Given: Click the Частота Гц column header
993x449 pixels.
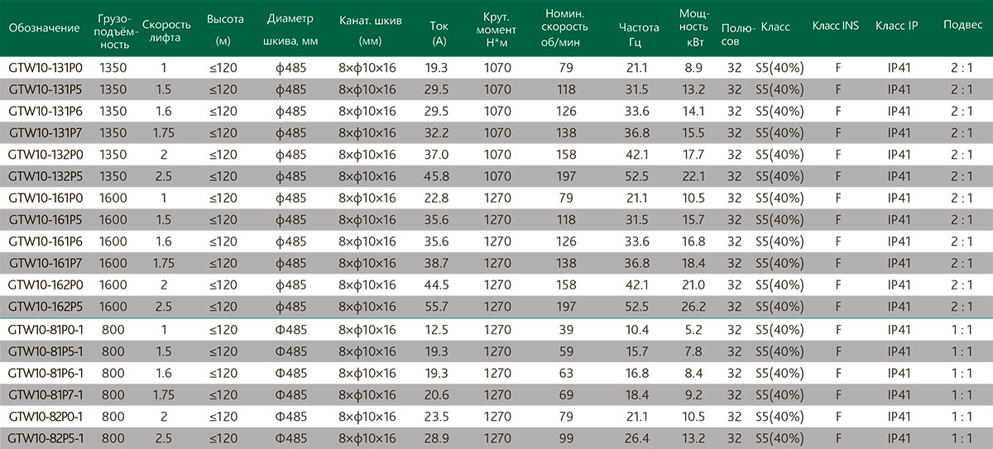Looking at the screenshot, I should click(639, 32).
